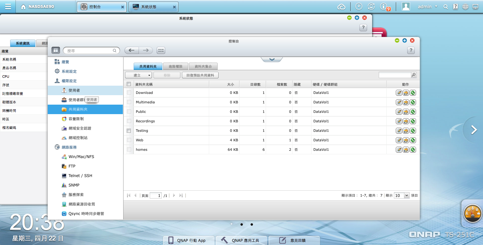Check the Testing folder checkbox

click(x=129, y=131)
